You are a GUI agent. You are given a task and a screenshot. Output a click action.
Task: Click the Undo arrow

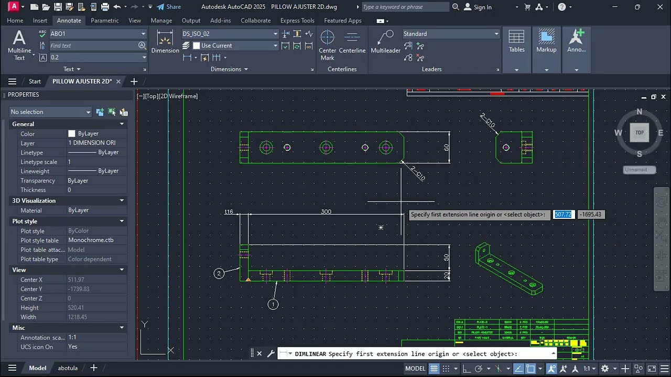point(117,7)
